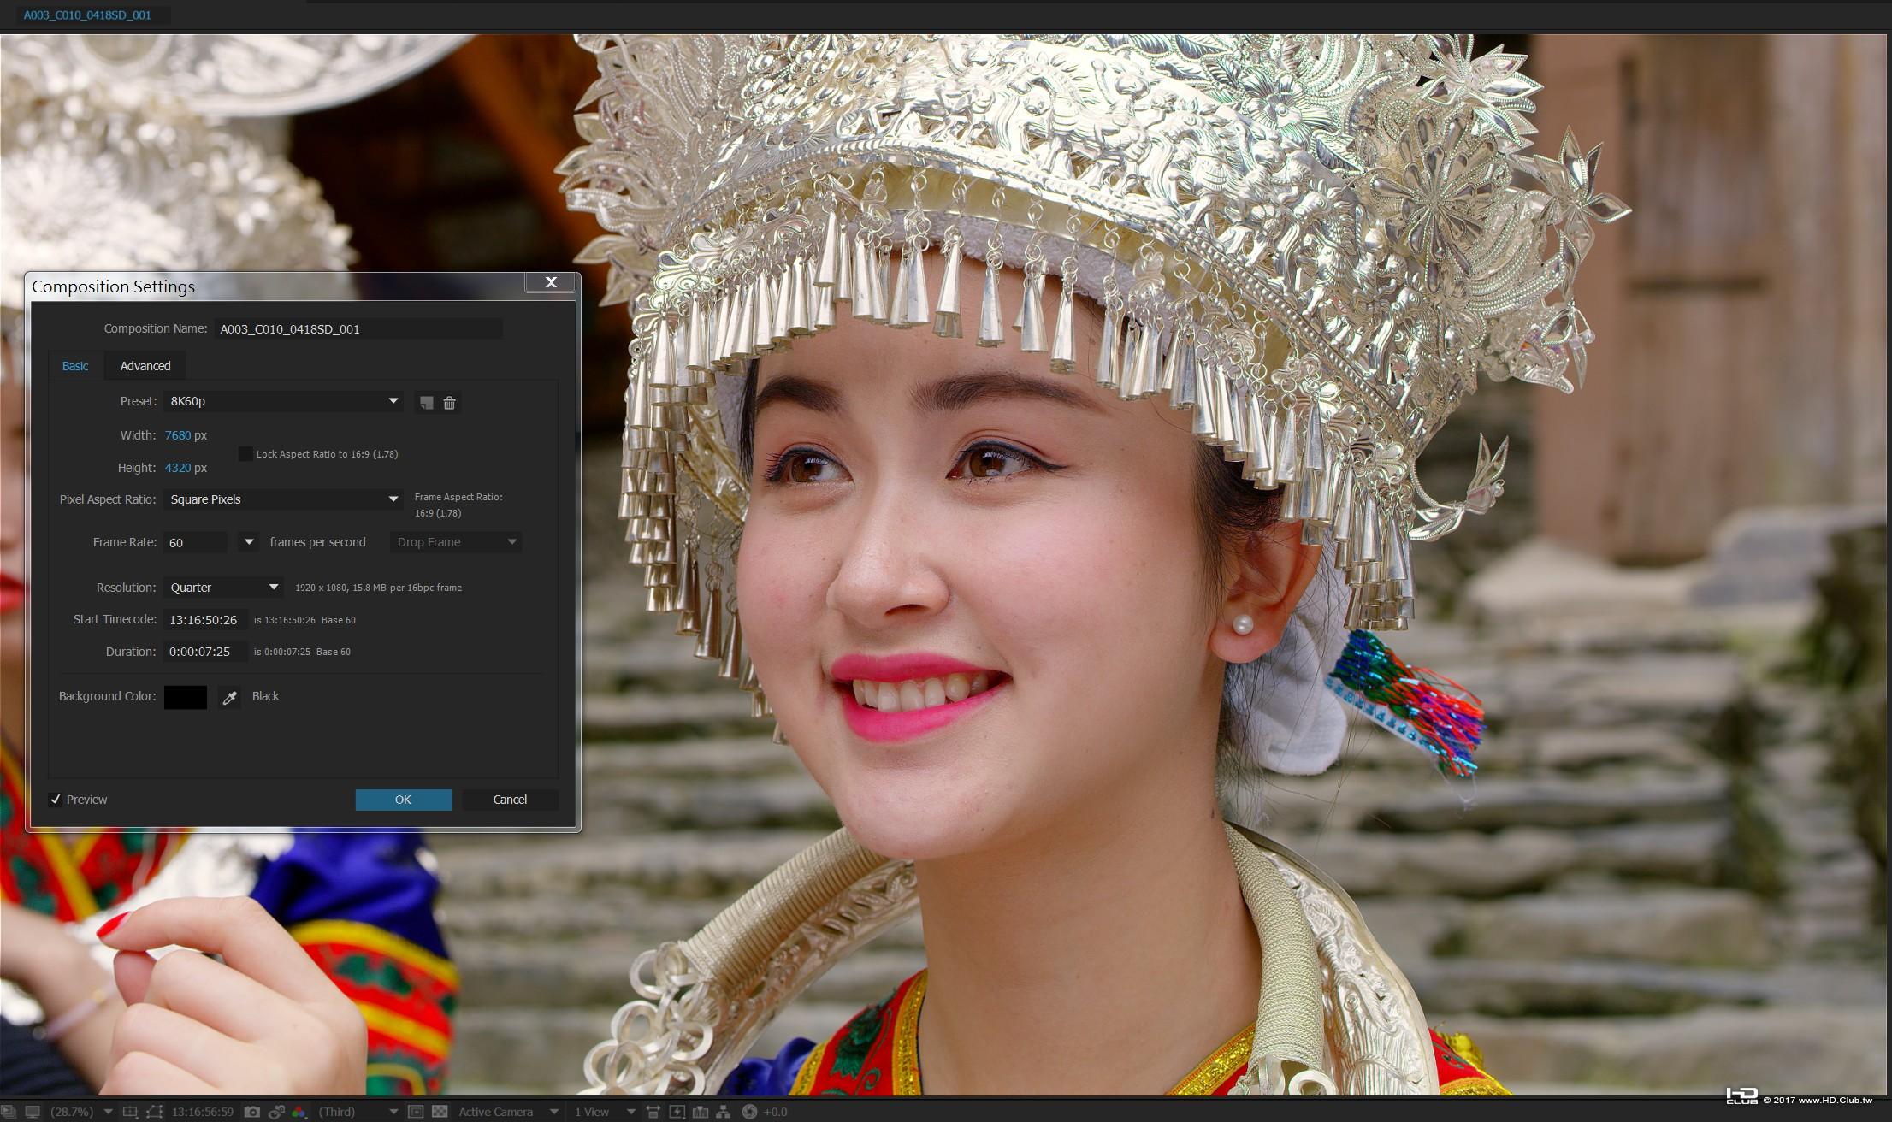Open the 8K60p Preset dropdown
Viewport: 1892px width, 1122px height.
click(x=284, y=401)
